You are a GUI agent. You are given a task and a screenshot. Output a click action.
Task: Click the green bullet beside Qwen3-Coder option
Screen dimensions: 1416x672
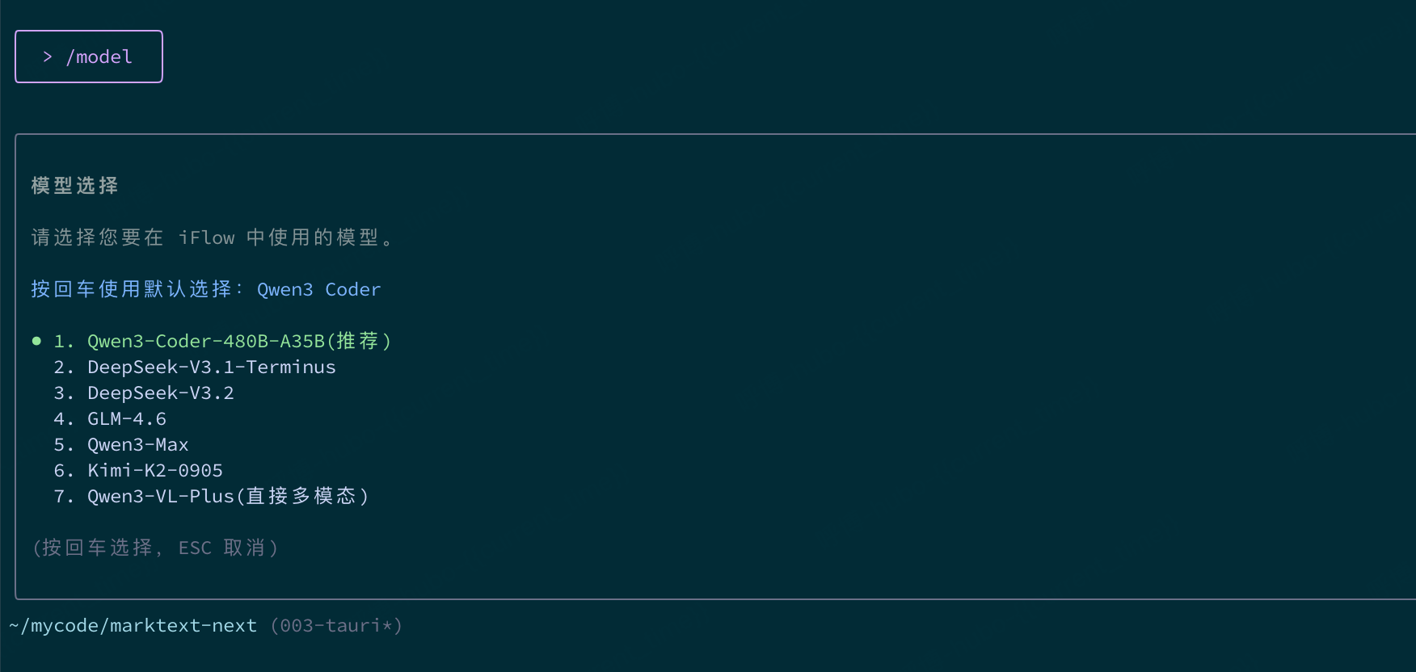[x=36, y=341]
